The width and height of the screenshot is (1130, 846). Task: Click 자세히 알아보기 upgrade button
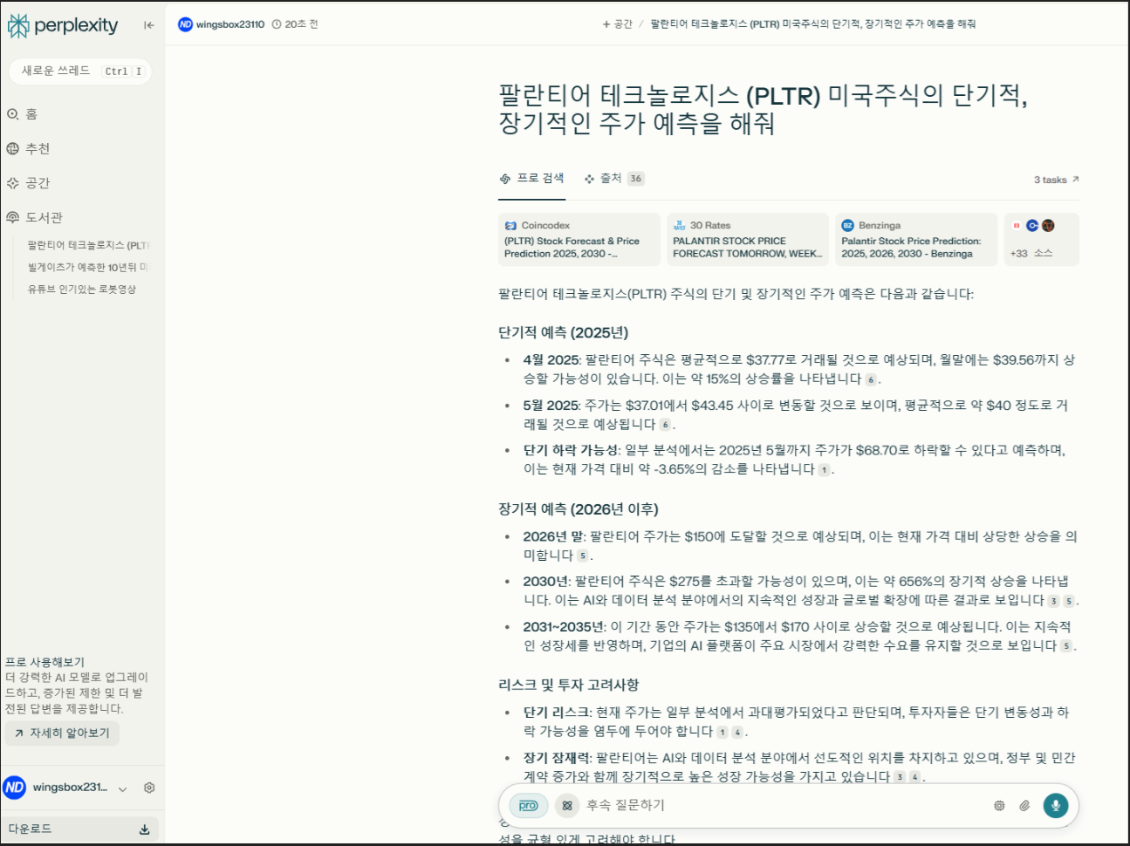point(62,733)
